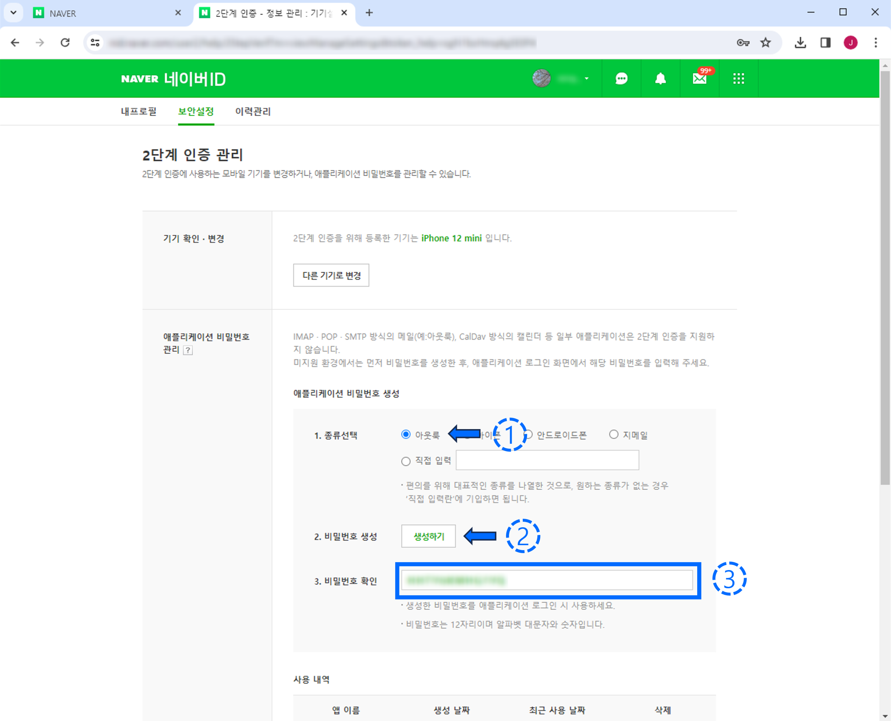Open the Naver services grid icon
Image resolution: width=891 pixels, height=721 pixels.
click(739, 79)
